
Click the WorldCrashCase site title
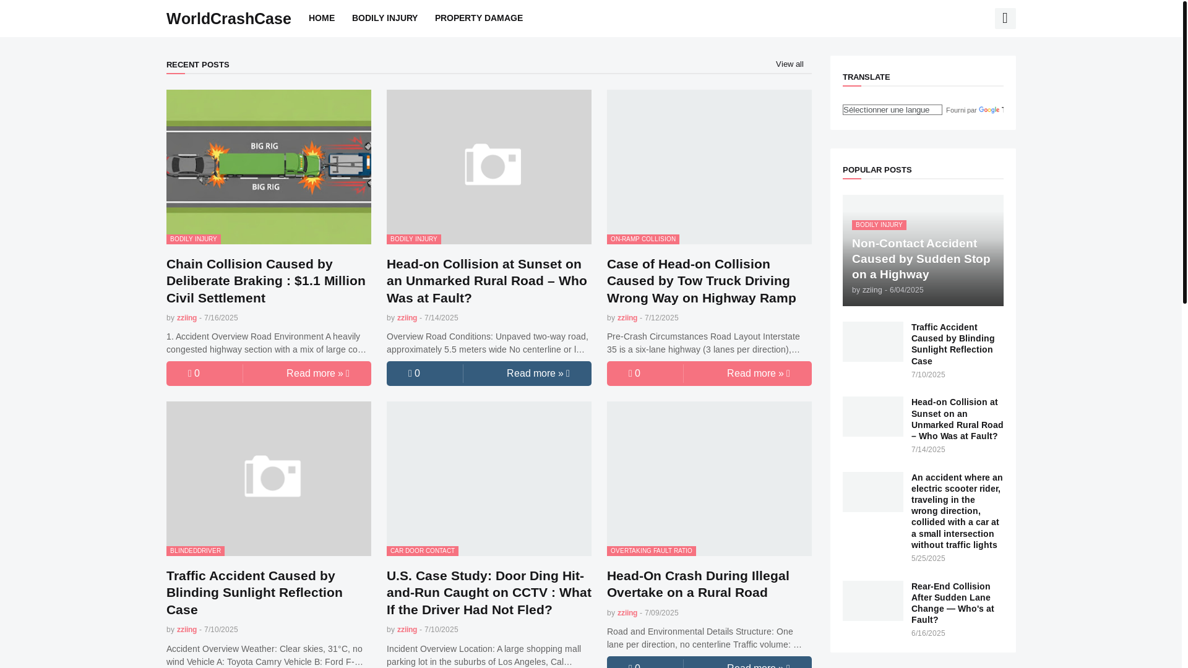(x=229, y=19)
